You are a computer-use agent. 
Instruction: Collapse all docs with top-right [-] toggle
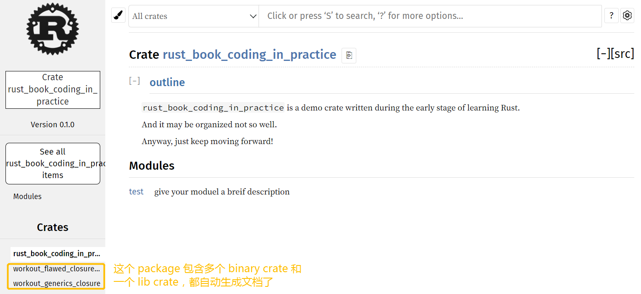coord(603,54)
